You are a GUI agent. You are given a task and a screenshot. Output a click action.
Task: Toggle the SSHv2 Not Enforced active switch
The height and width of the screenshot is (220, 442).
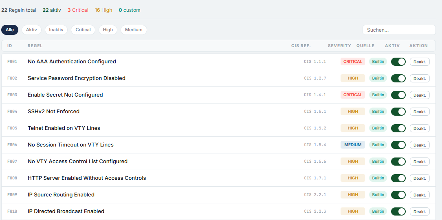pyautogui.click(x=398, y=112)
